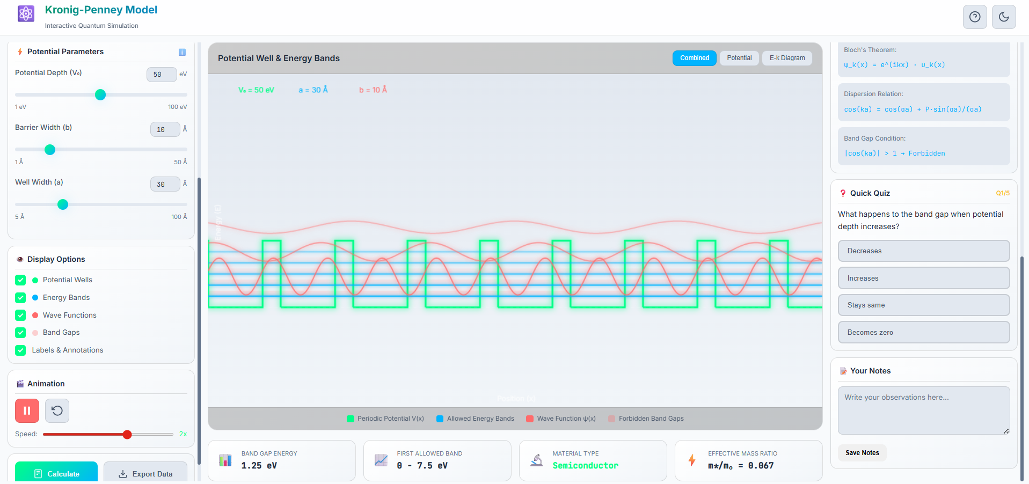The width and height of the screenshot is (1029, 484).
Task: Click the Quick Quiz question mark icon
Action: click(x=843, y=193)
